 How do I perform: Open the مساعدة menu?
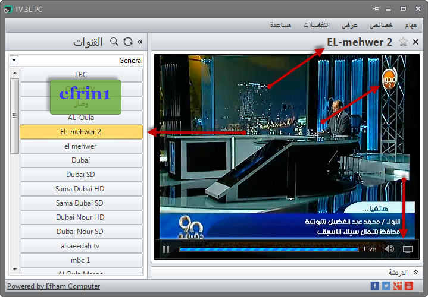[280, 25]
